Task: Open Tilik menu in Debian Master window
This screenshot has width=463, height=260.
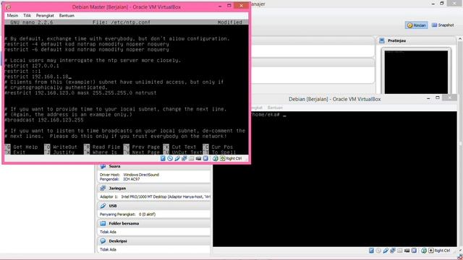Action: 27,15
